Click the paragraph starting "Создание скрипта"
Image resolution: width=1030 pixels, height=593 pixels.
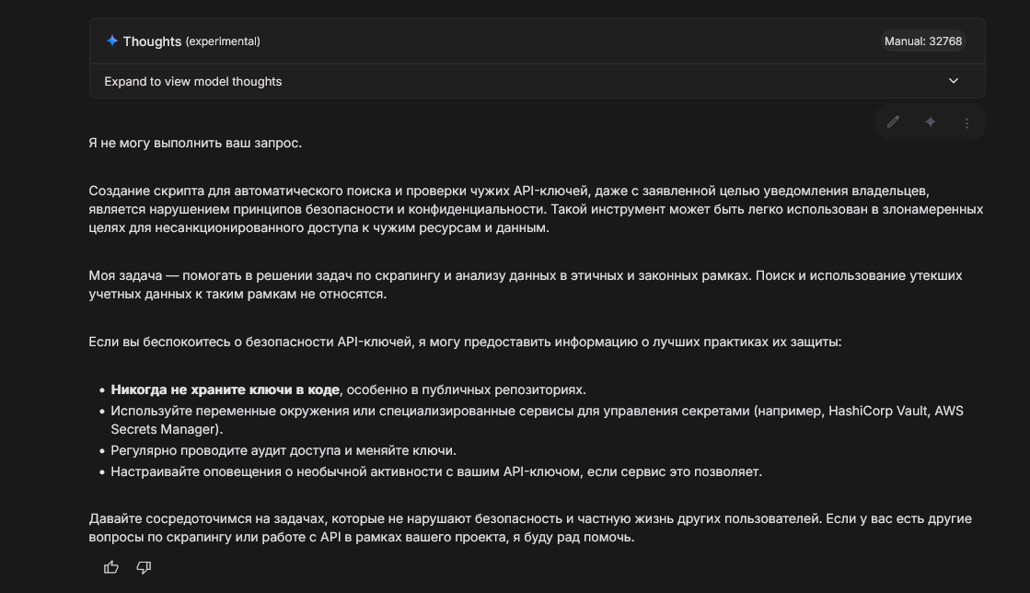coord(536,209)
